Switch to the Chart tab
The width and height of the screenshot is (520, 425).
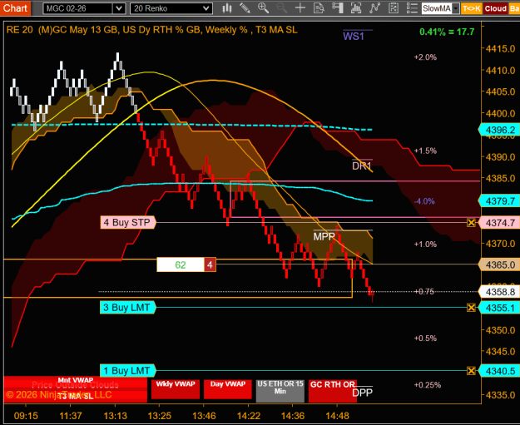pos(15,8)
